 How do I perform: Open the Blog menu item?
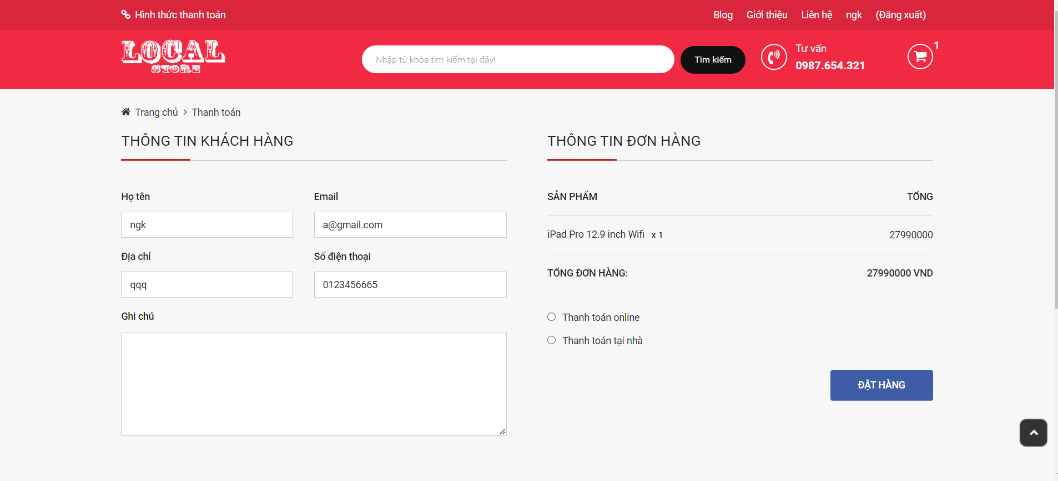point(723,15)
